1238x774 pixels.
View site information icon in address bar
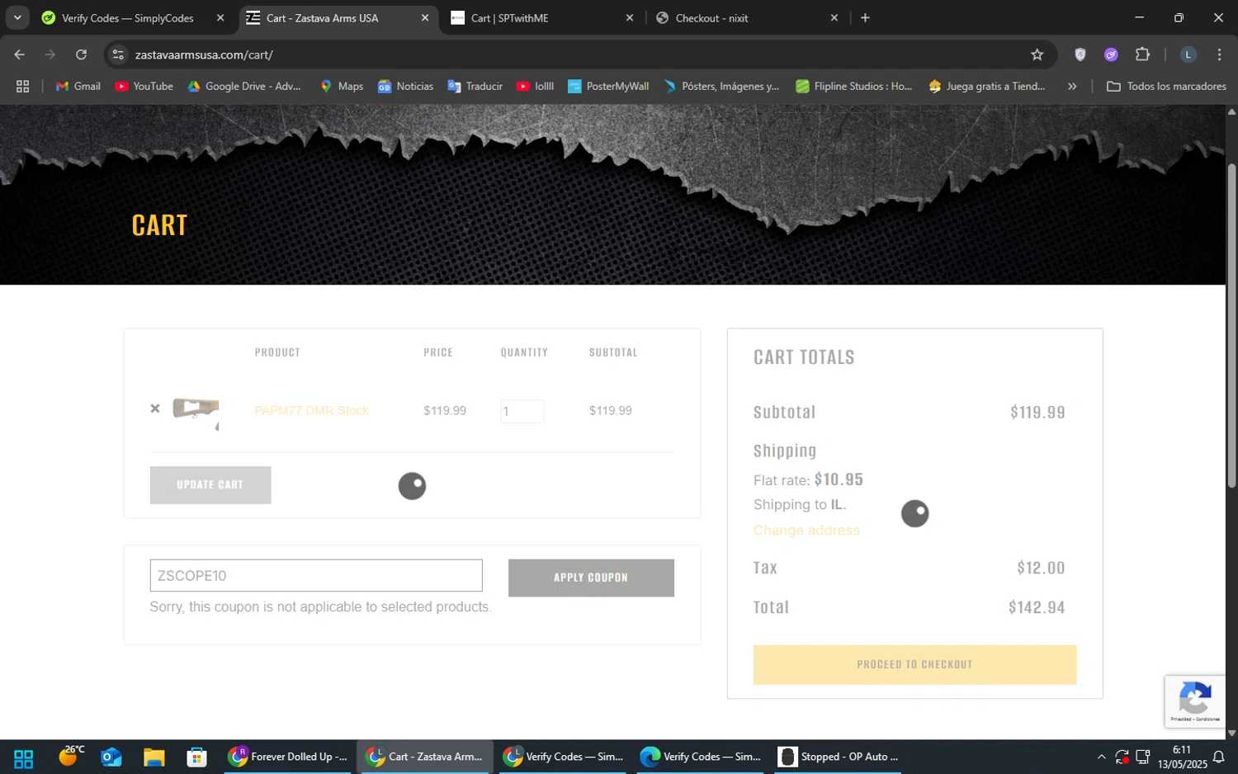click(118, 54)
